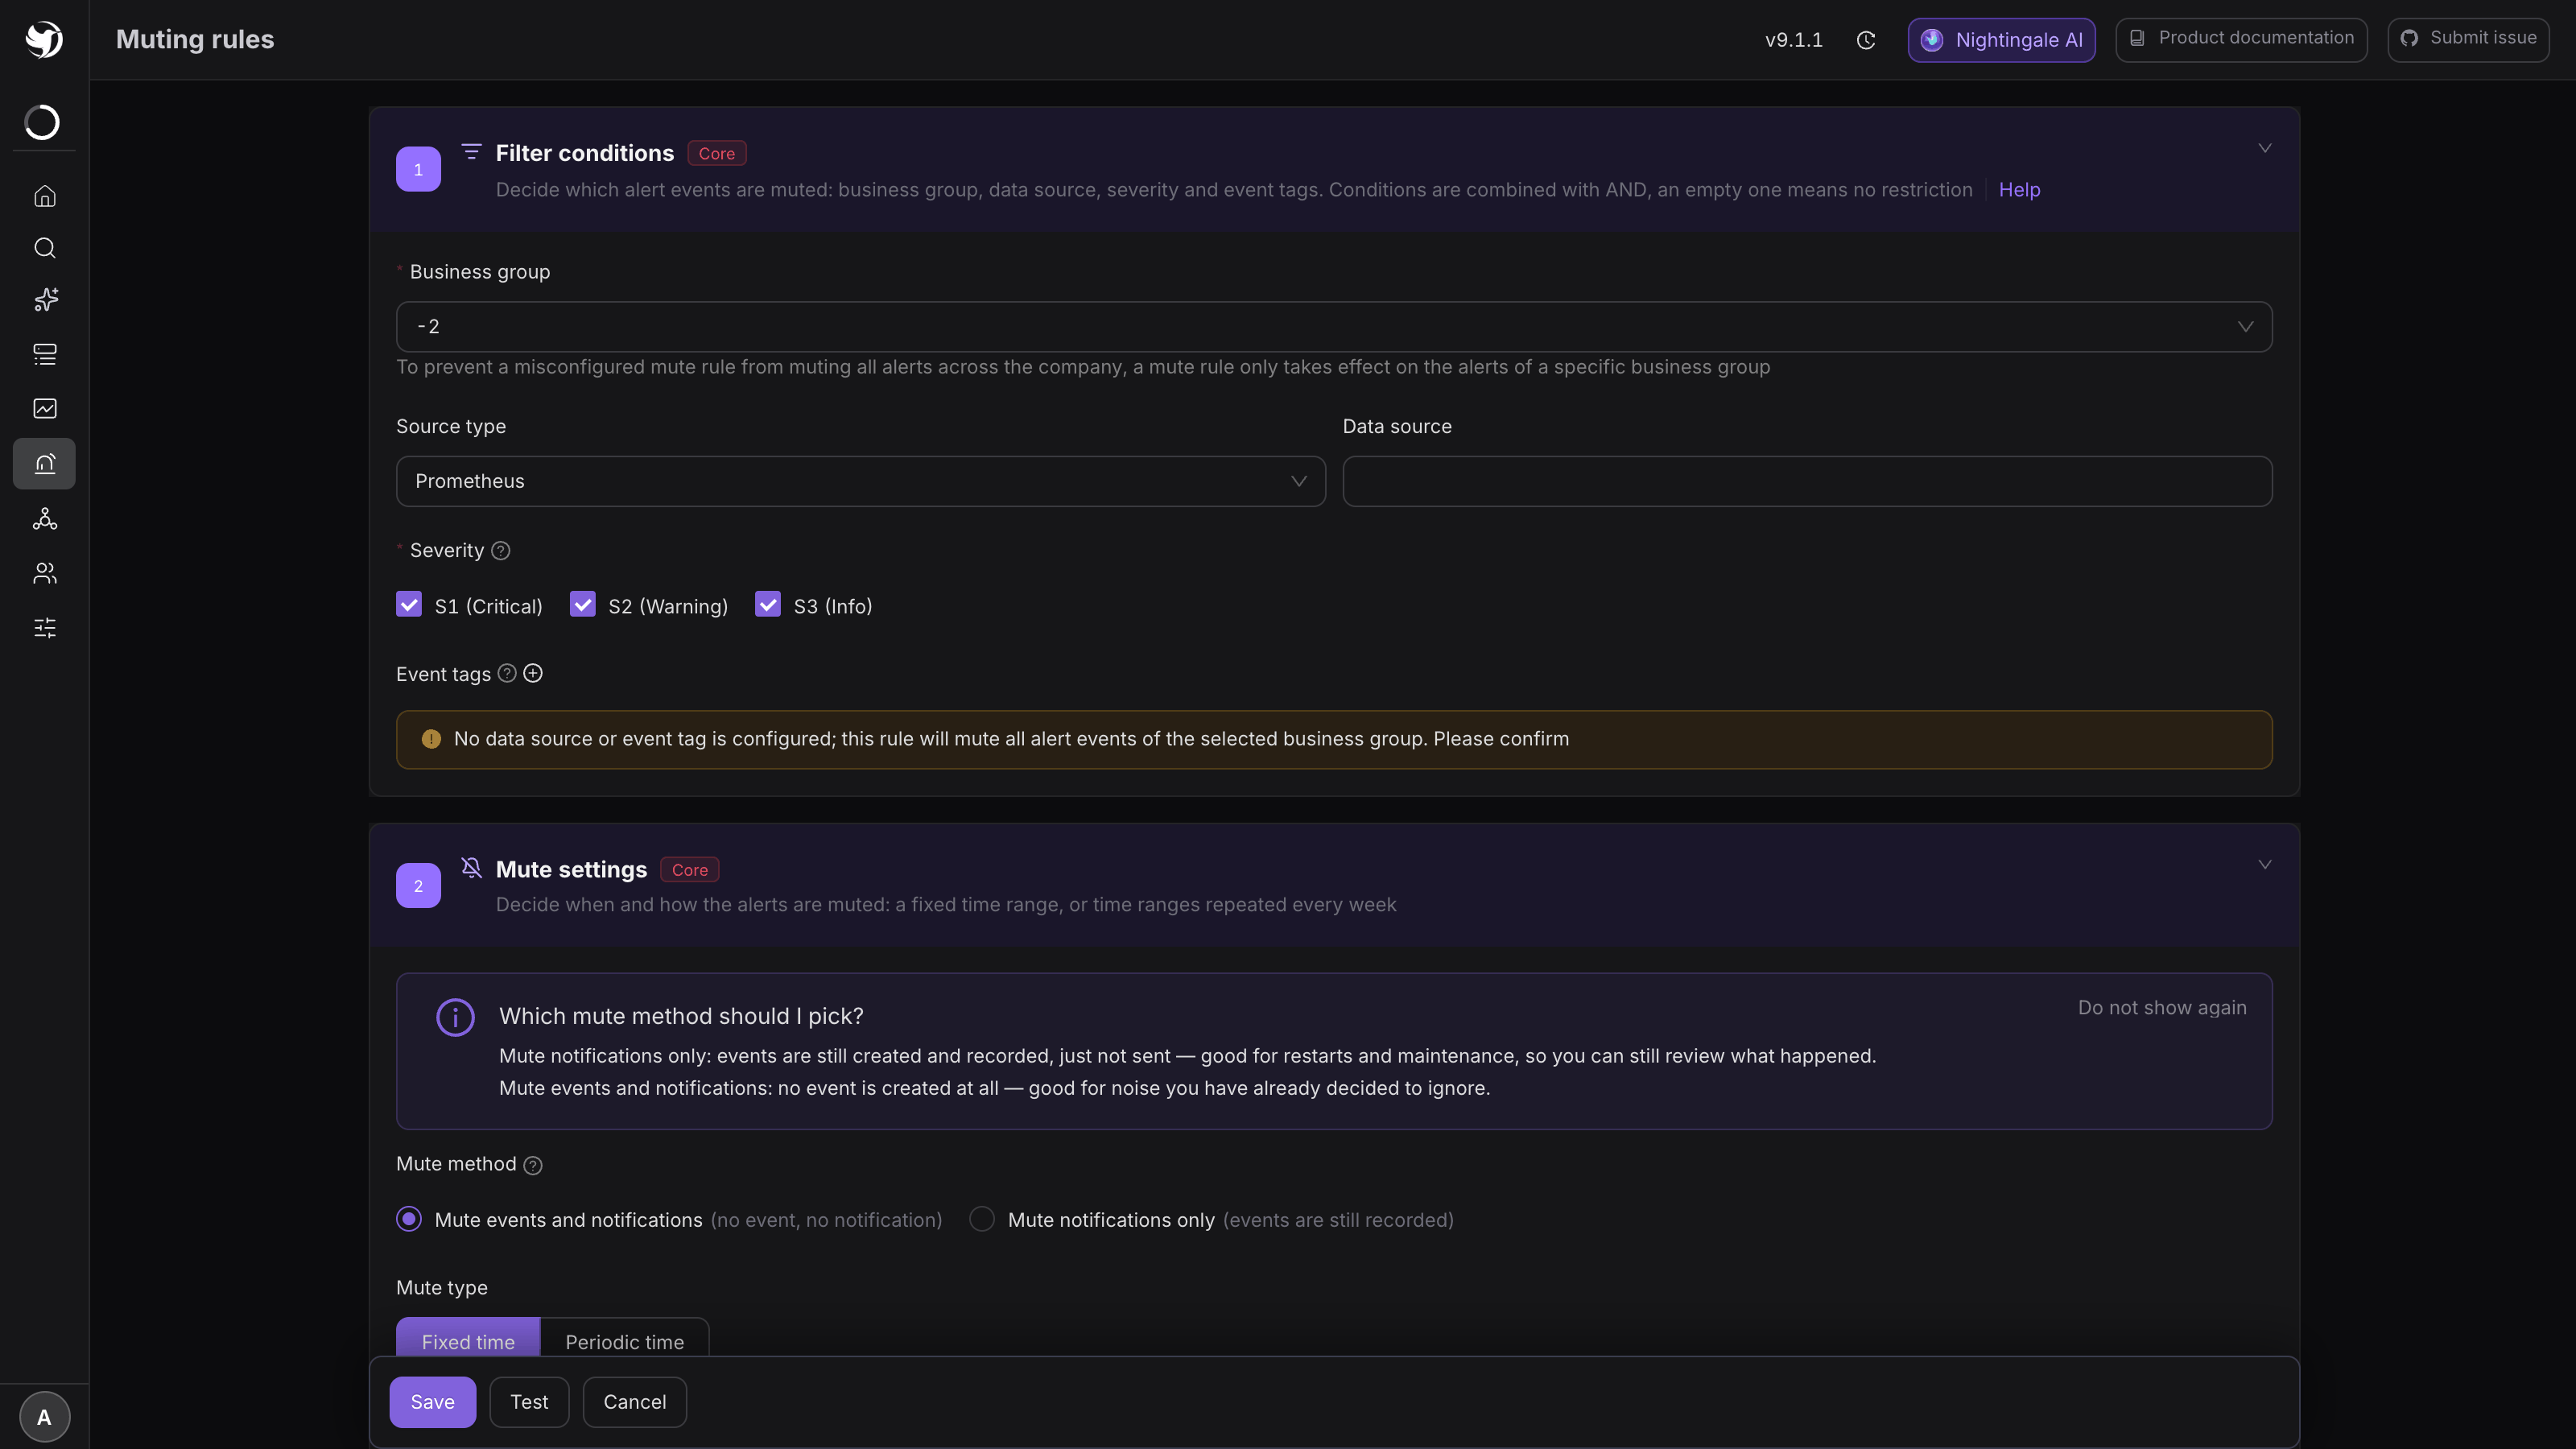
Task: Uncheck the S3 (Info) severity checkbox
Action: 768,604
